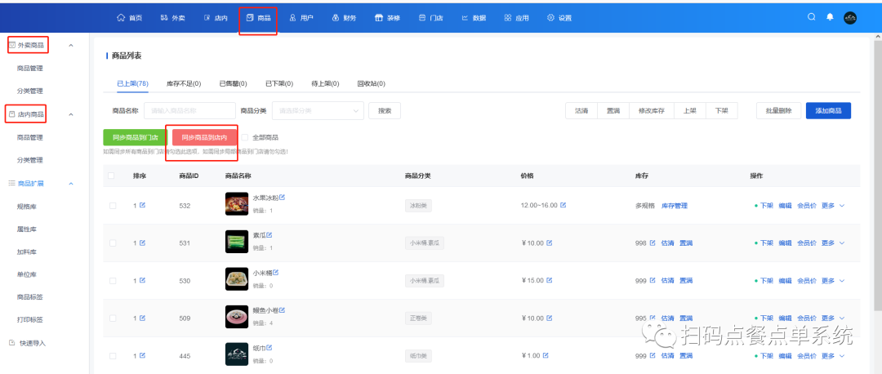Toggle the 全部商品 checkbox
The image size is (882, 374).
click(x=244, y=137)
